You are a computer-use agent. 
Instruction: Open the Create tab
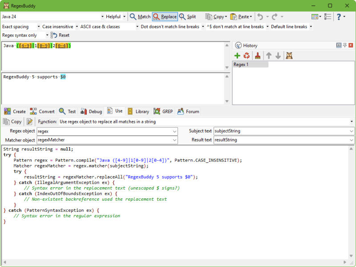[15, 111]
